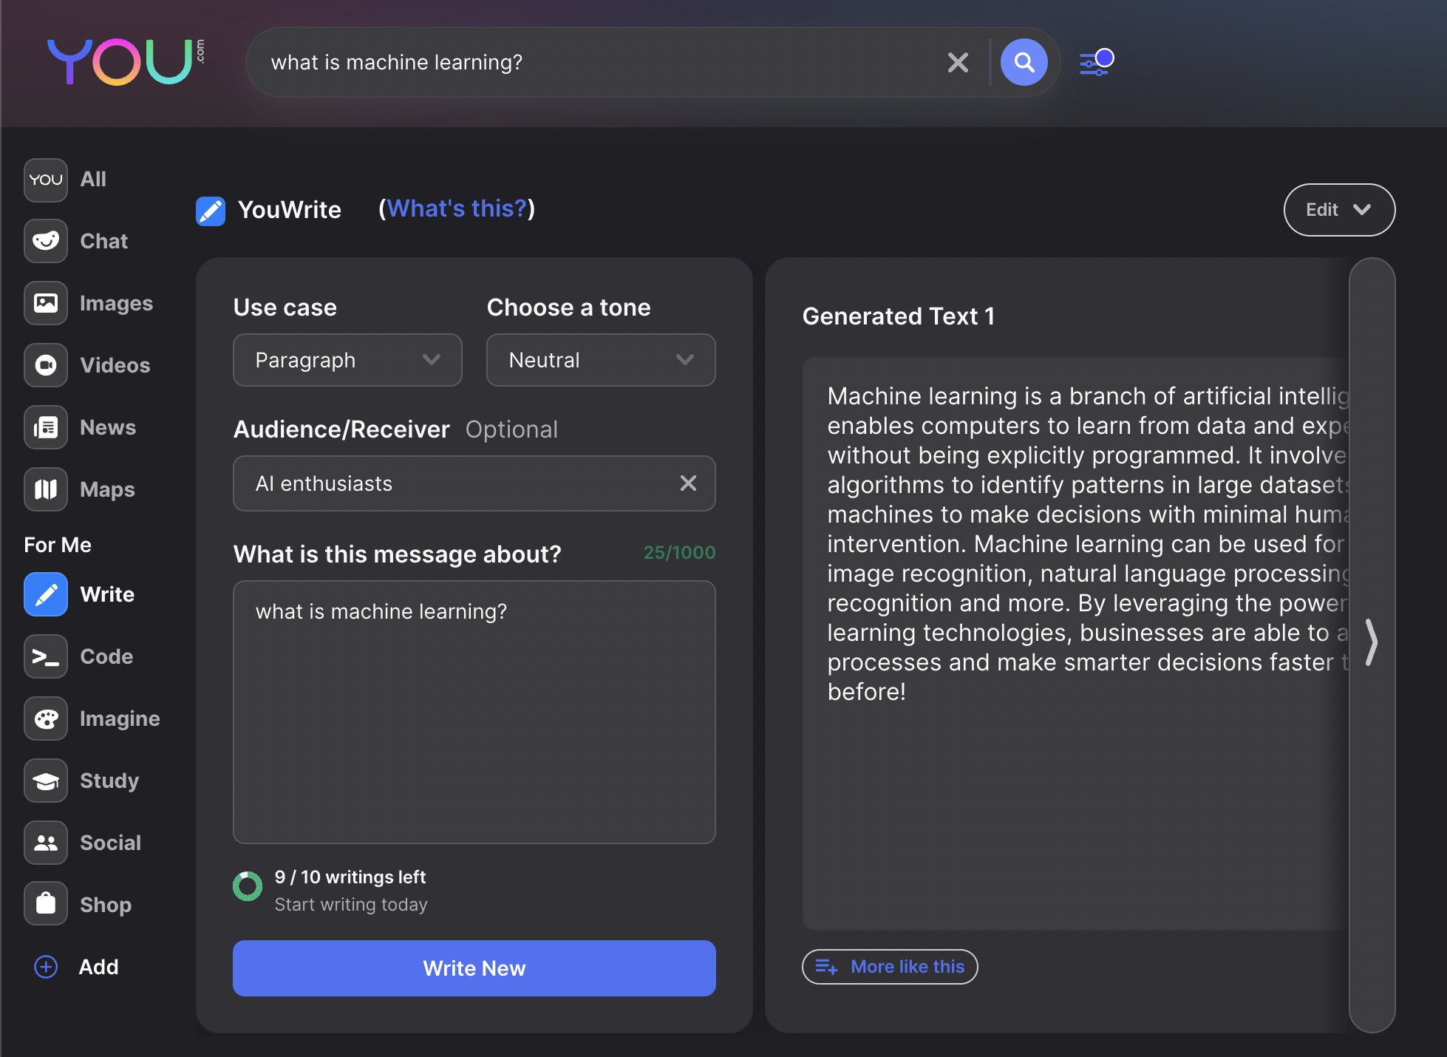Click the 'Start writing today' text

tap(351, 905)
